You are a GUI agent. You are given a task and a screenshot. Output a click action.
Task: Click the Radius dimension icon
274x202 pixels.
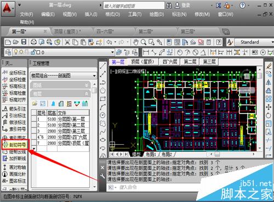[180, 52]
